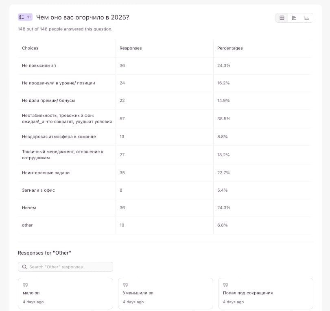Screen dimensions: 330x311
Task: Click the Percentages column header
Action: coord(230,48)
